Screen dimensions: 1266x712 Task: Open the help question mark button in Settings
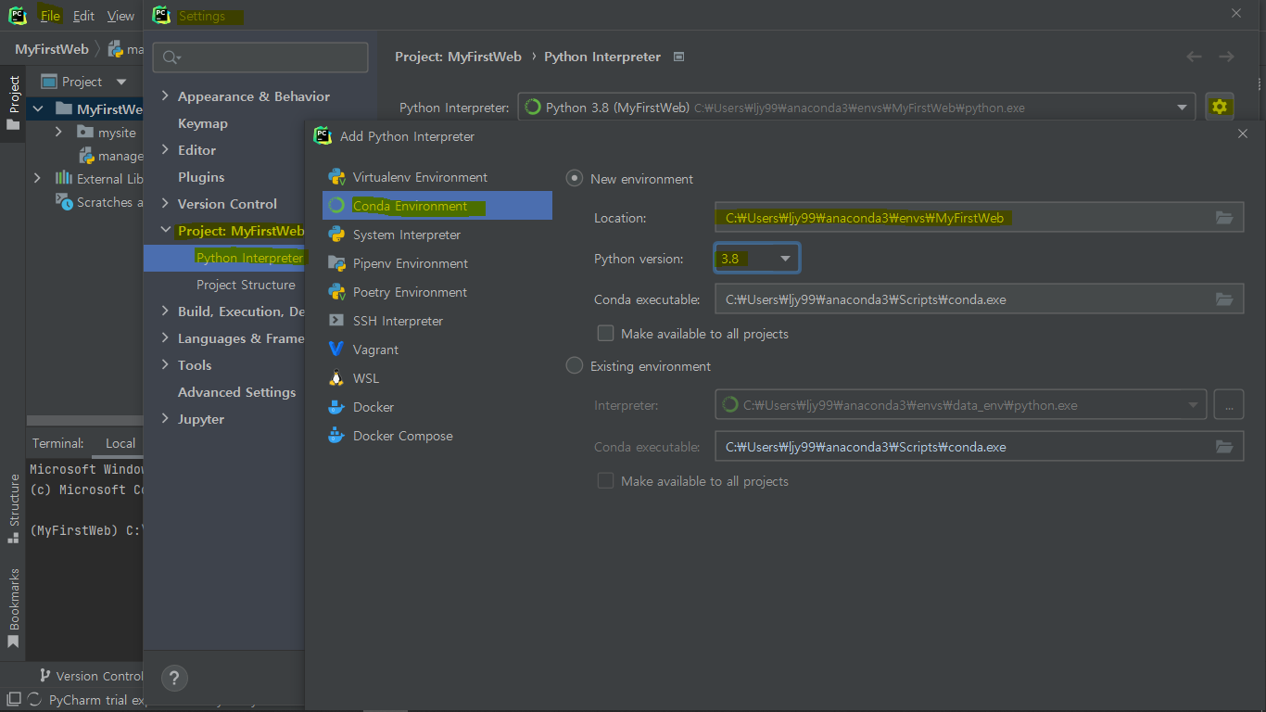click(174, 678)
